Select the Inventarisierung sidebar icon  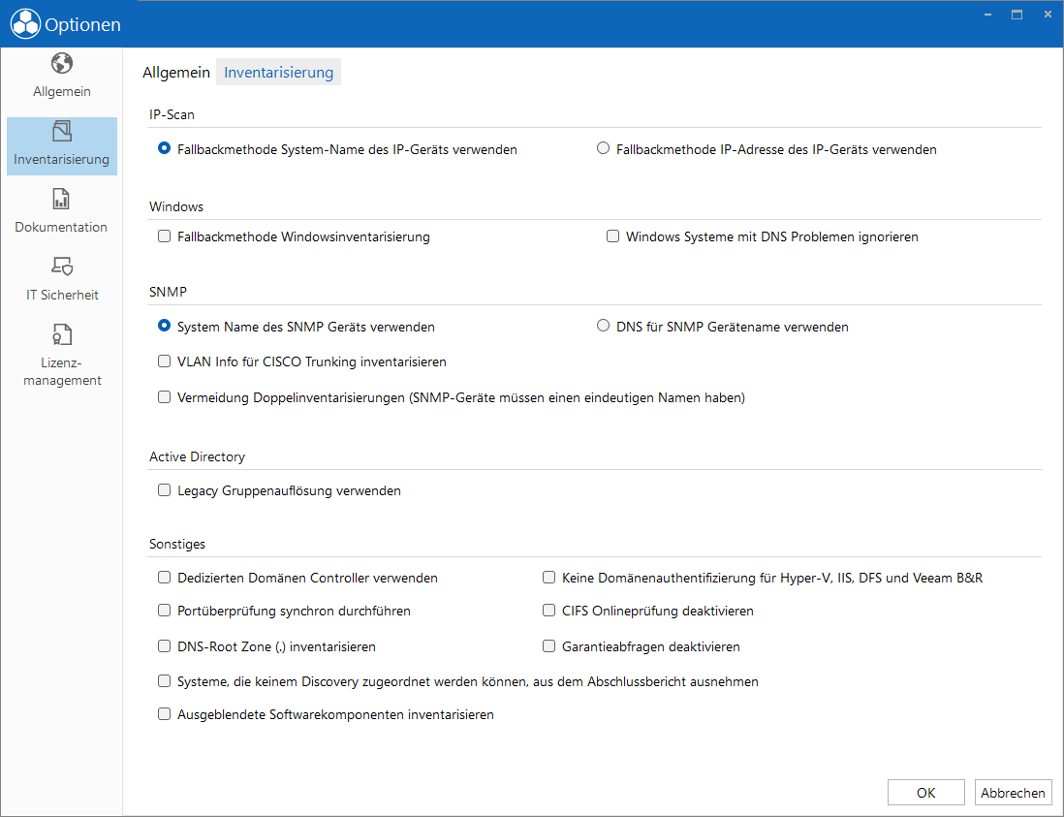click(x=62, y=131)
